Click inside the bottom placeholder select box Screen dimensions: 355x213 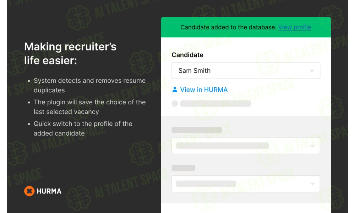click(x=246, y=184)
